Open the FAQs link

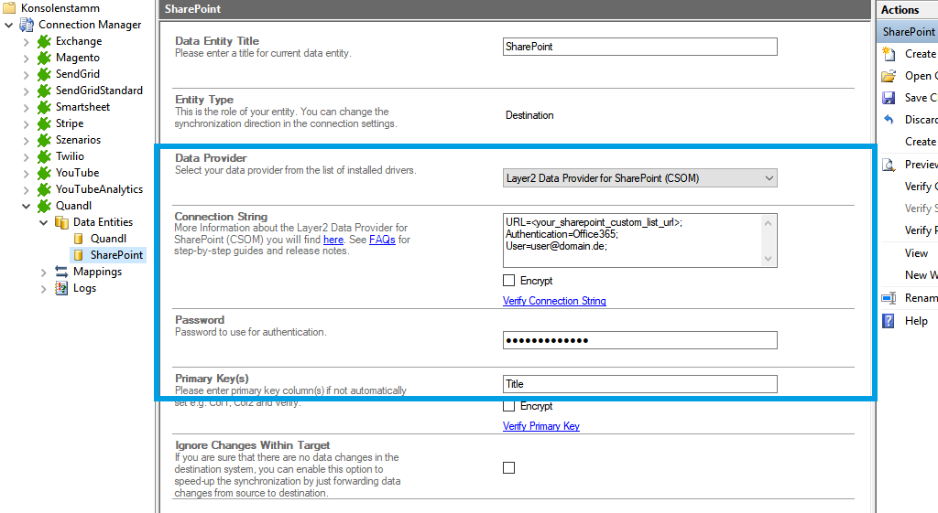(382, 240)
